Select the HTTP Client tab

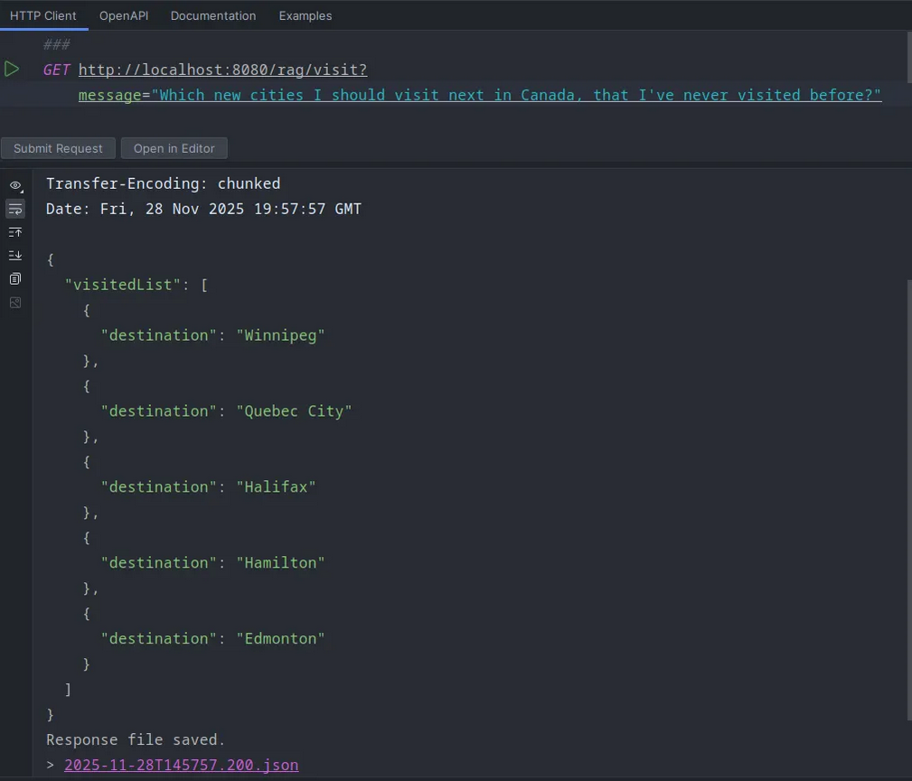43,15
